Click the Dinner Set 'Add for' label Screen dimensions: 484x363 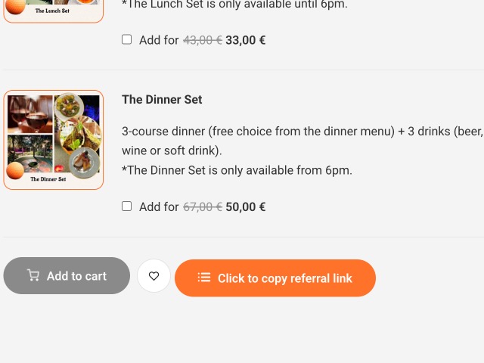pos(159,206)
